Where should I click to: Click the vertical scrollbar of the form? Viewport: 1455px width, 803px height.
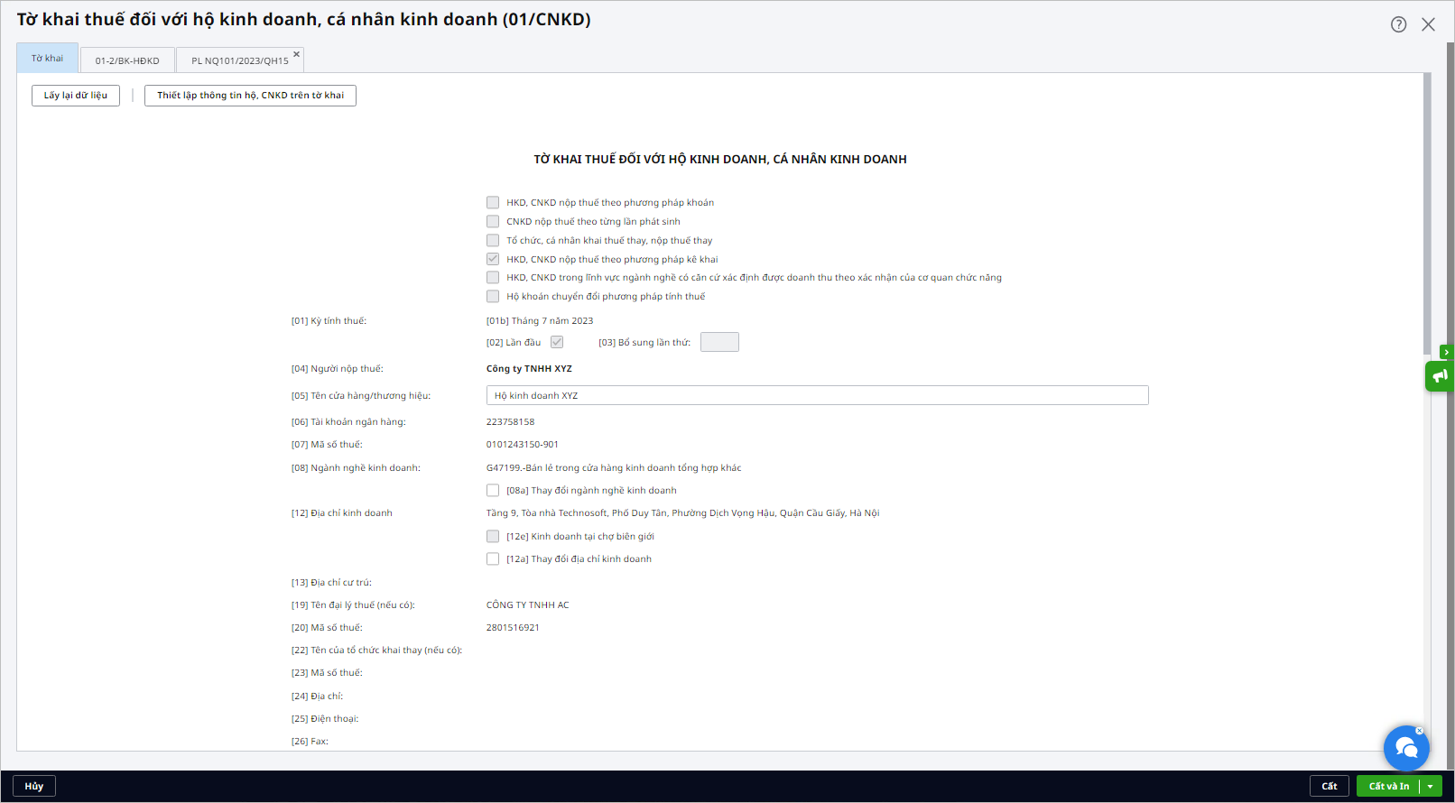click(x=1427, y=217)
